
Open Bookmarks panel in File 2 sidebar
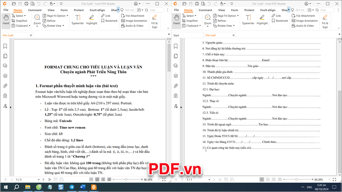5,46
